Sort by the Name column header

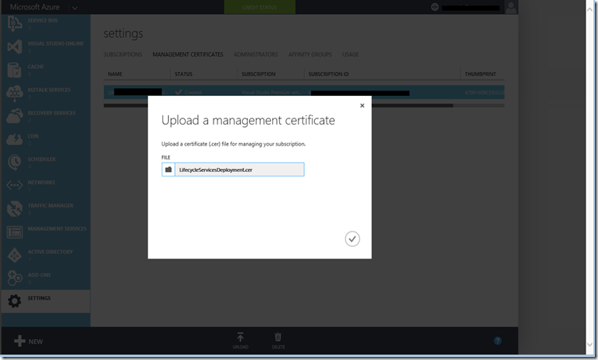(115, 74)
